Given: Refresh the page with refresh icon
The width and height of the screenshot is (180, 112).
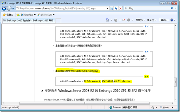Looking at the screenshot, I should click(116, 8).
